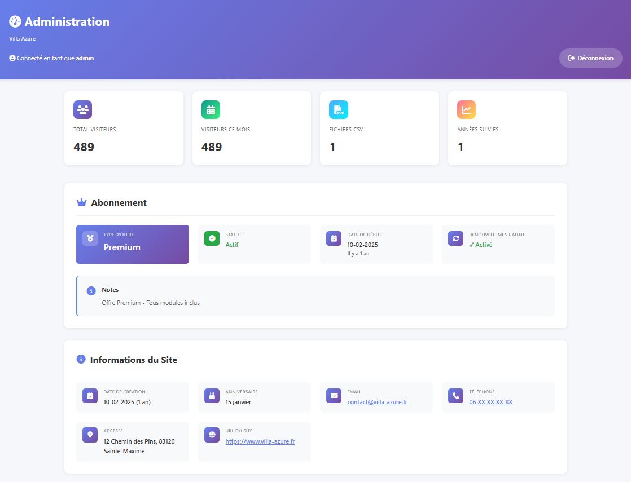Click the Total Visiteurs people icon
631x482 pixels.
82,109
